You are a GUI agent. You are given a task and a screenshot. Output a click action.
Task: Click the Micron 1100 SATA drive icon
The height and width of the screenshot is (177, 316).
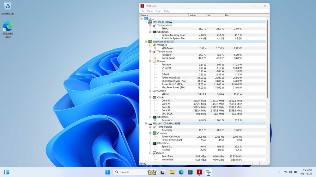coord(150,124)
